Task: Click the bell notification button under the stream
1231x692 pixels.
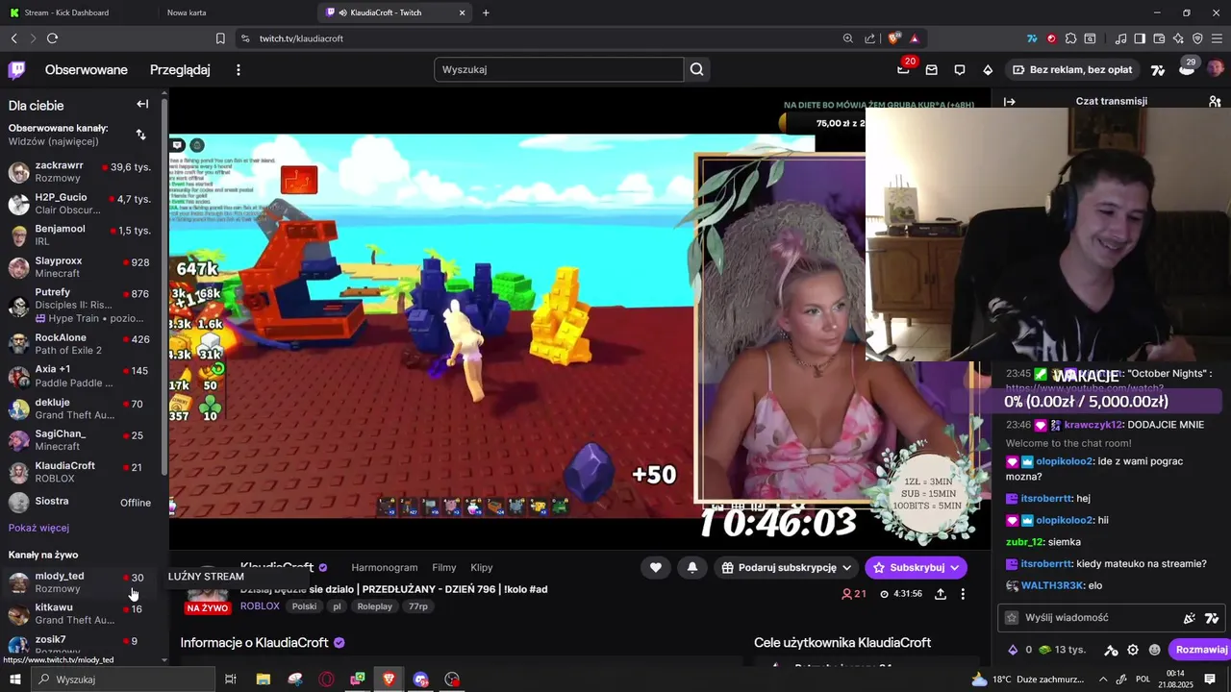Action: coord(692,567)
